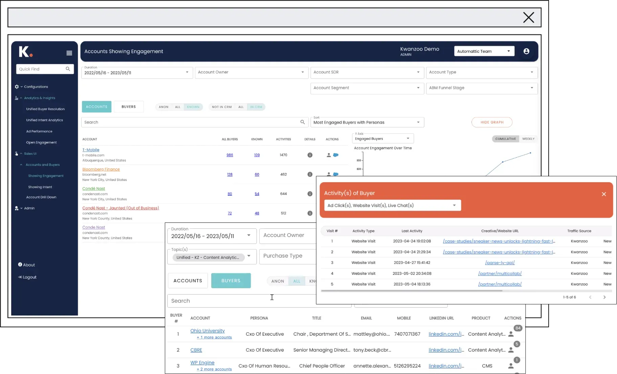Switch to the BUYERS tab
Image resolution: width=617 pixels, height=374 pixels.
pyautogui.click(x=129, y=107)
